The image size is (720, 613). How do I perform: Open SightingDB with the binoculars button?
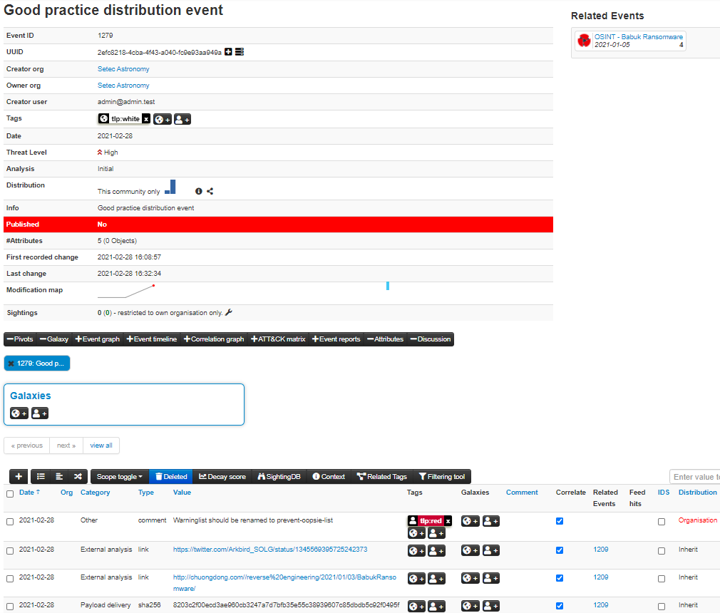coord(279,477)
